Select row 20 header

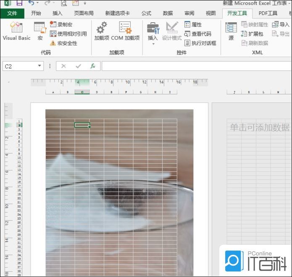point(19,198)
